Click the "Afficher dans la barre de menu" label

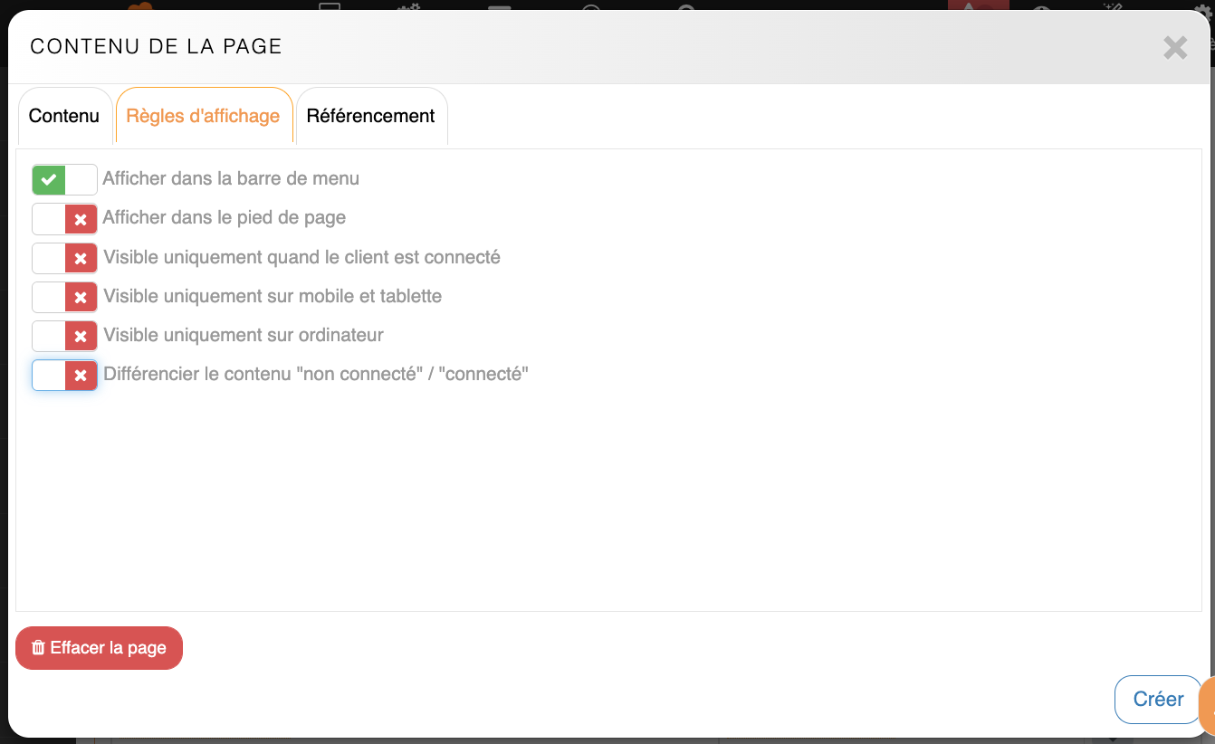click(231, 178)
